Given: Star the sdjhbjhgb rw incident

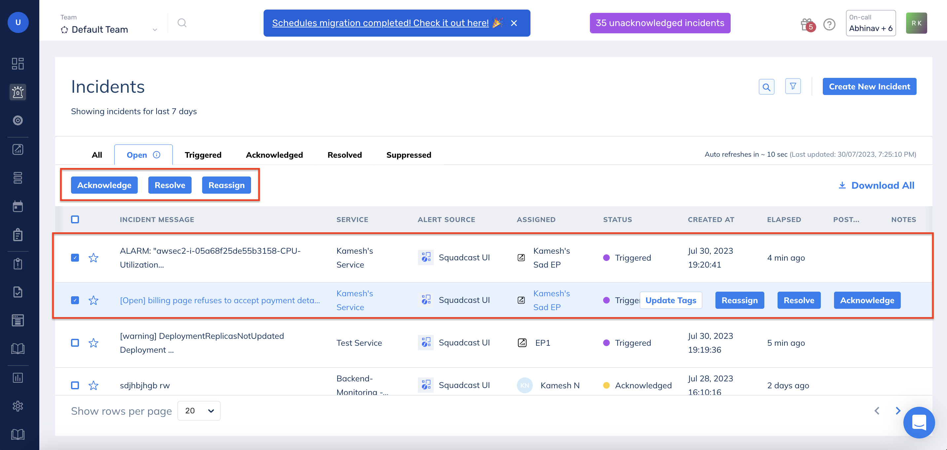Looking at the screenshot, I should (94, 385).
